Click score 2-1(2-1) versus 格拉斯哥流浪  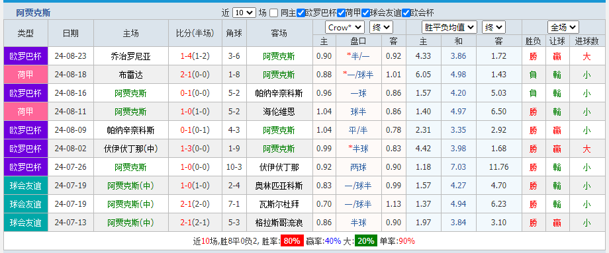pyautogui.click(x=195, y=223)
